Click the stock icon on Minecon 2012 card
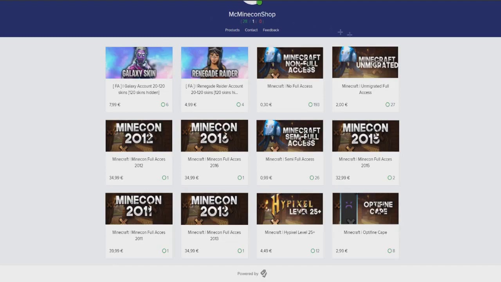The image size is (501, 282). pyautogui.click(x=164, y=178)
